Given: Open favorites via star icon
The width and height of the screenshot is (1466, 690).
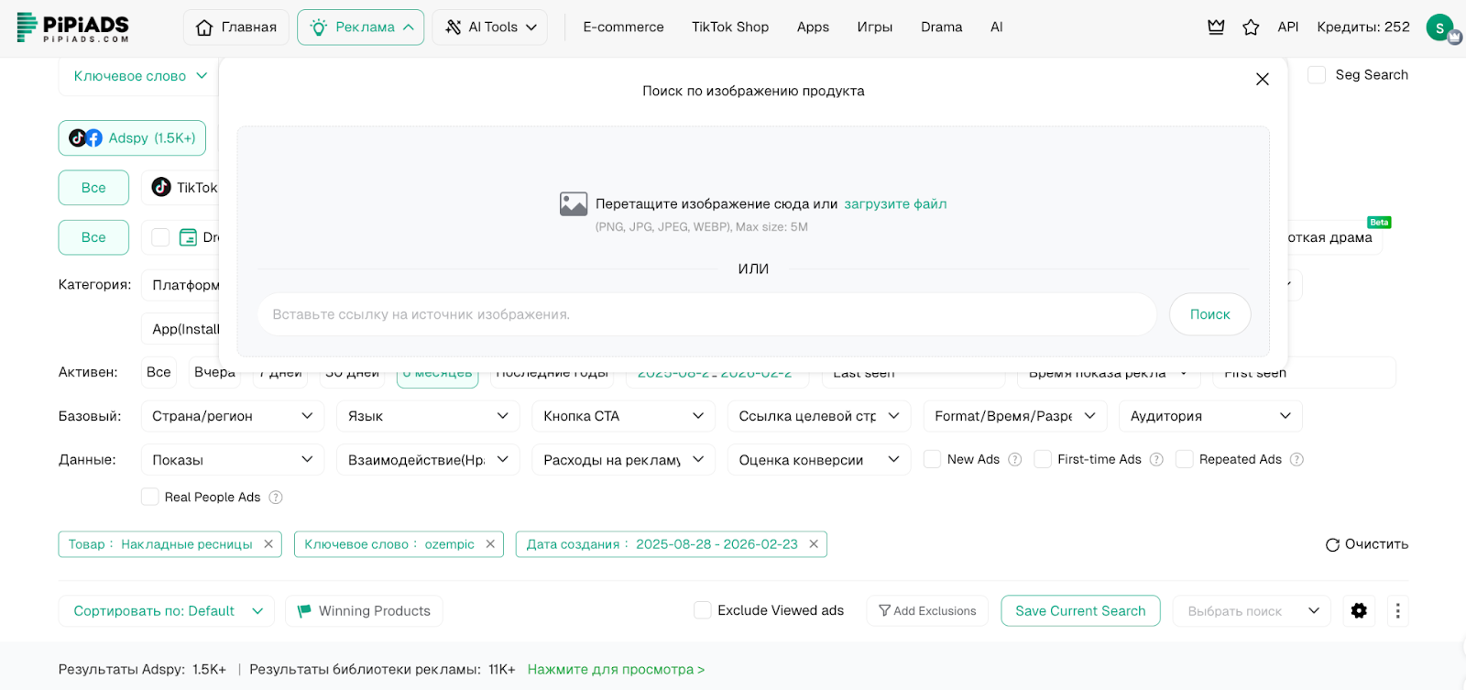Looking at the screenshot, I should click(1251, 27).
